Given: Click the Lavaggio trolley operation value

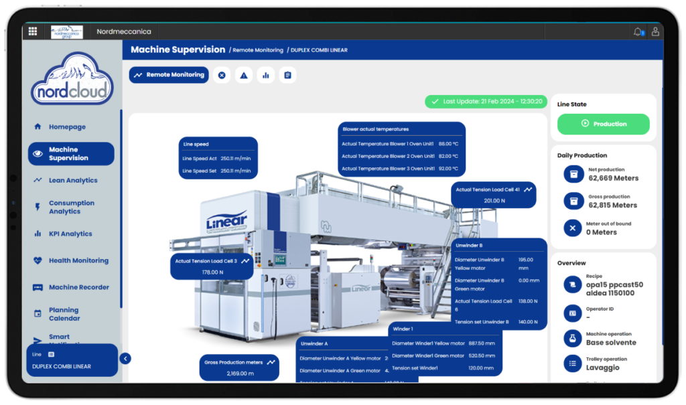Looking at the screenshot, I should click(x=603, y=368).
